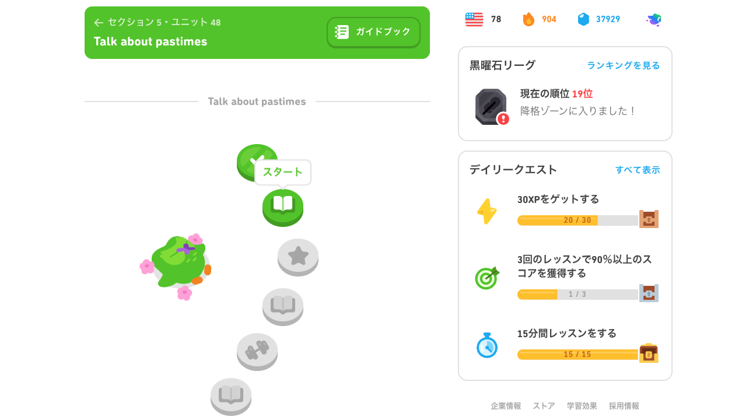
Task: Select the bottom locked book lesson node
Action: [x=231, y=397]
